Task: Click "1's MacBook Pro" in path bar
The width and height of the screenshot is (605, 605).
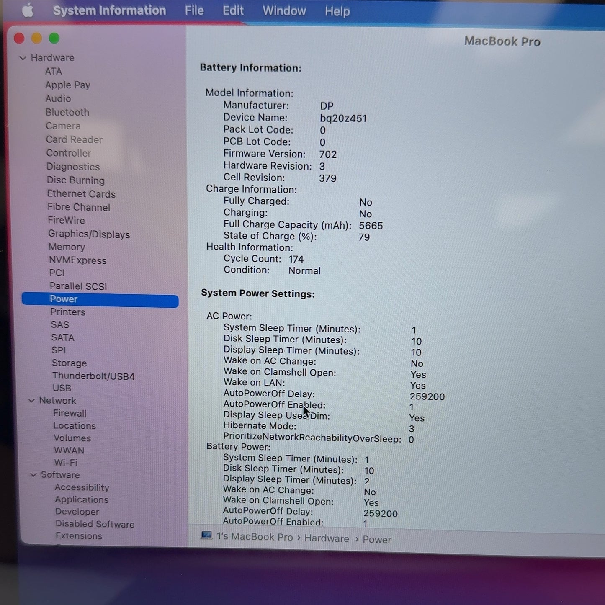Action: click(255, 537)
